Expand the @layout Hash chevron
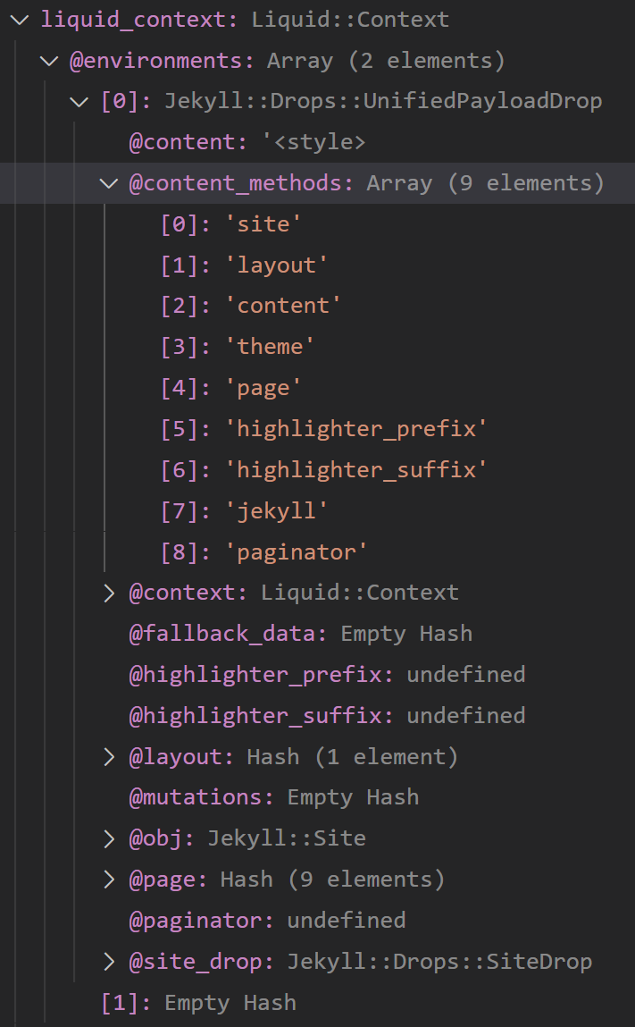Screen dimensions: 635x1027 (110, 757)
